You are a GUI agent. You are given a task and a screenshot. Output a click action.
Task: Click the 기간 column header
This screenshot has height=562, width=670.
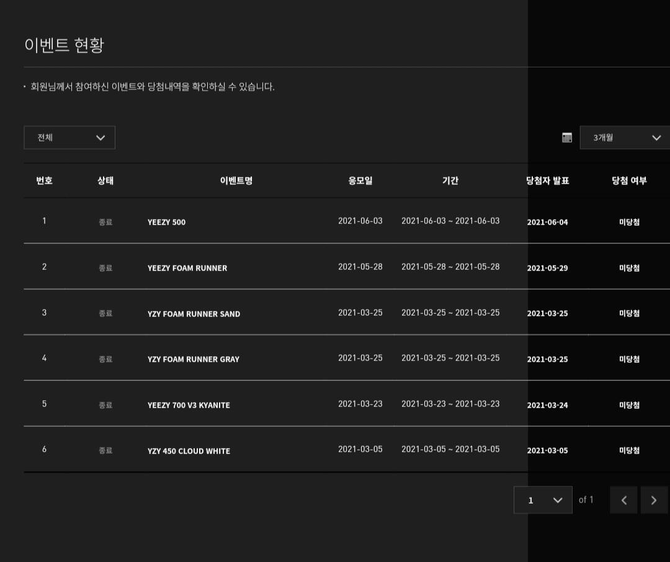coord(450,181)
